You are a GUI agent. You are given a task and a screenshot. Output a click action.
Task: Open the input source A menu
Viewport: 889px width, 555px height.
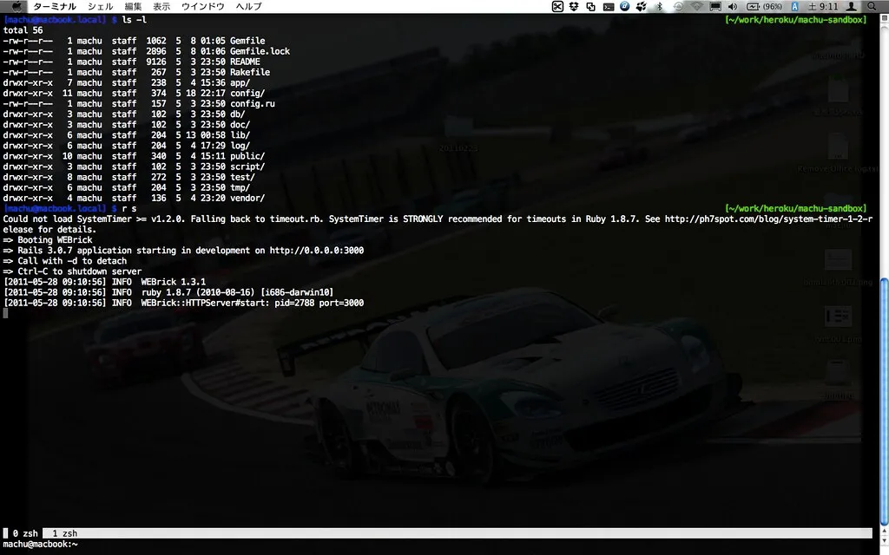pyautogui.click(x=795, y=6)
